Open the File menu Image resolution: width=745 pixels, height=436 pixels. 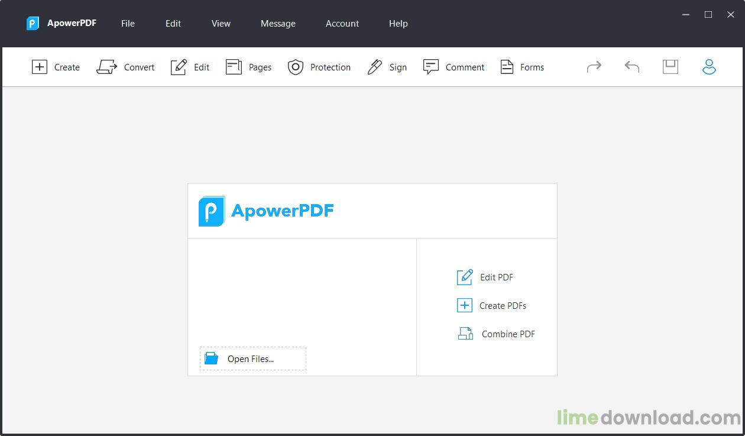[128, 24]
